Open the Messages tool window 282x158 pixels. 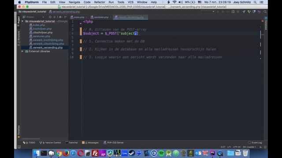coord(90,143)
